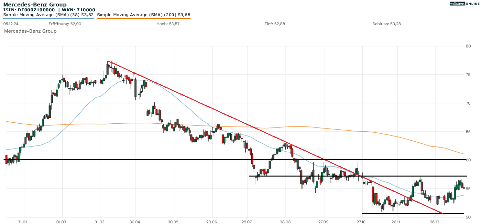Click the 65 price axis label
The height and width of the screenshot is (224, 482).
pos(468,132)
